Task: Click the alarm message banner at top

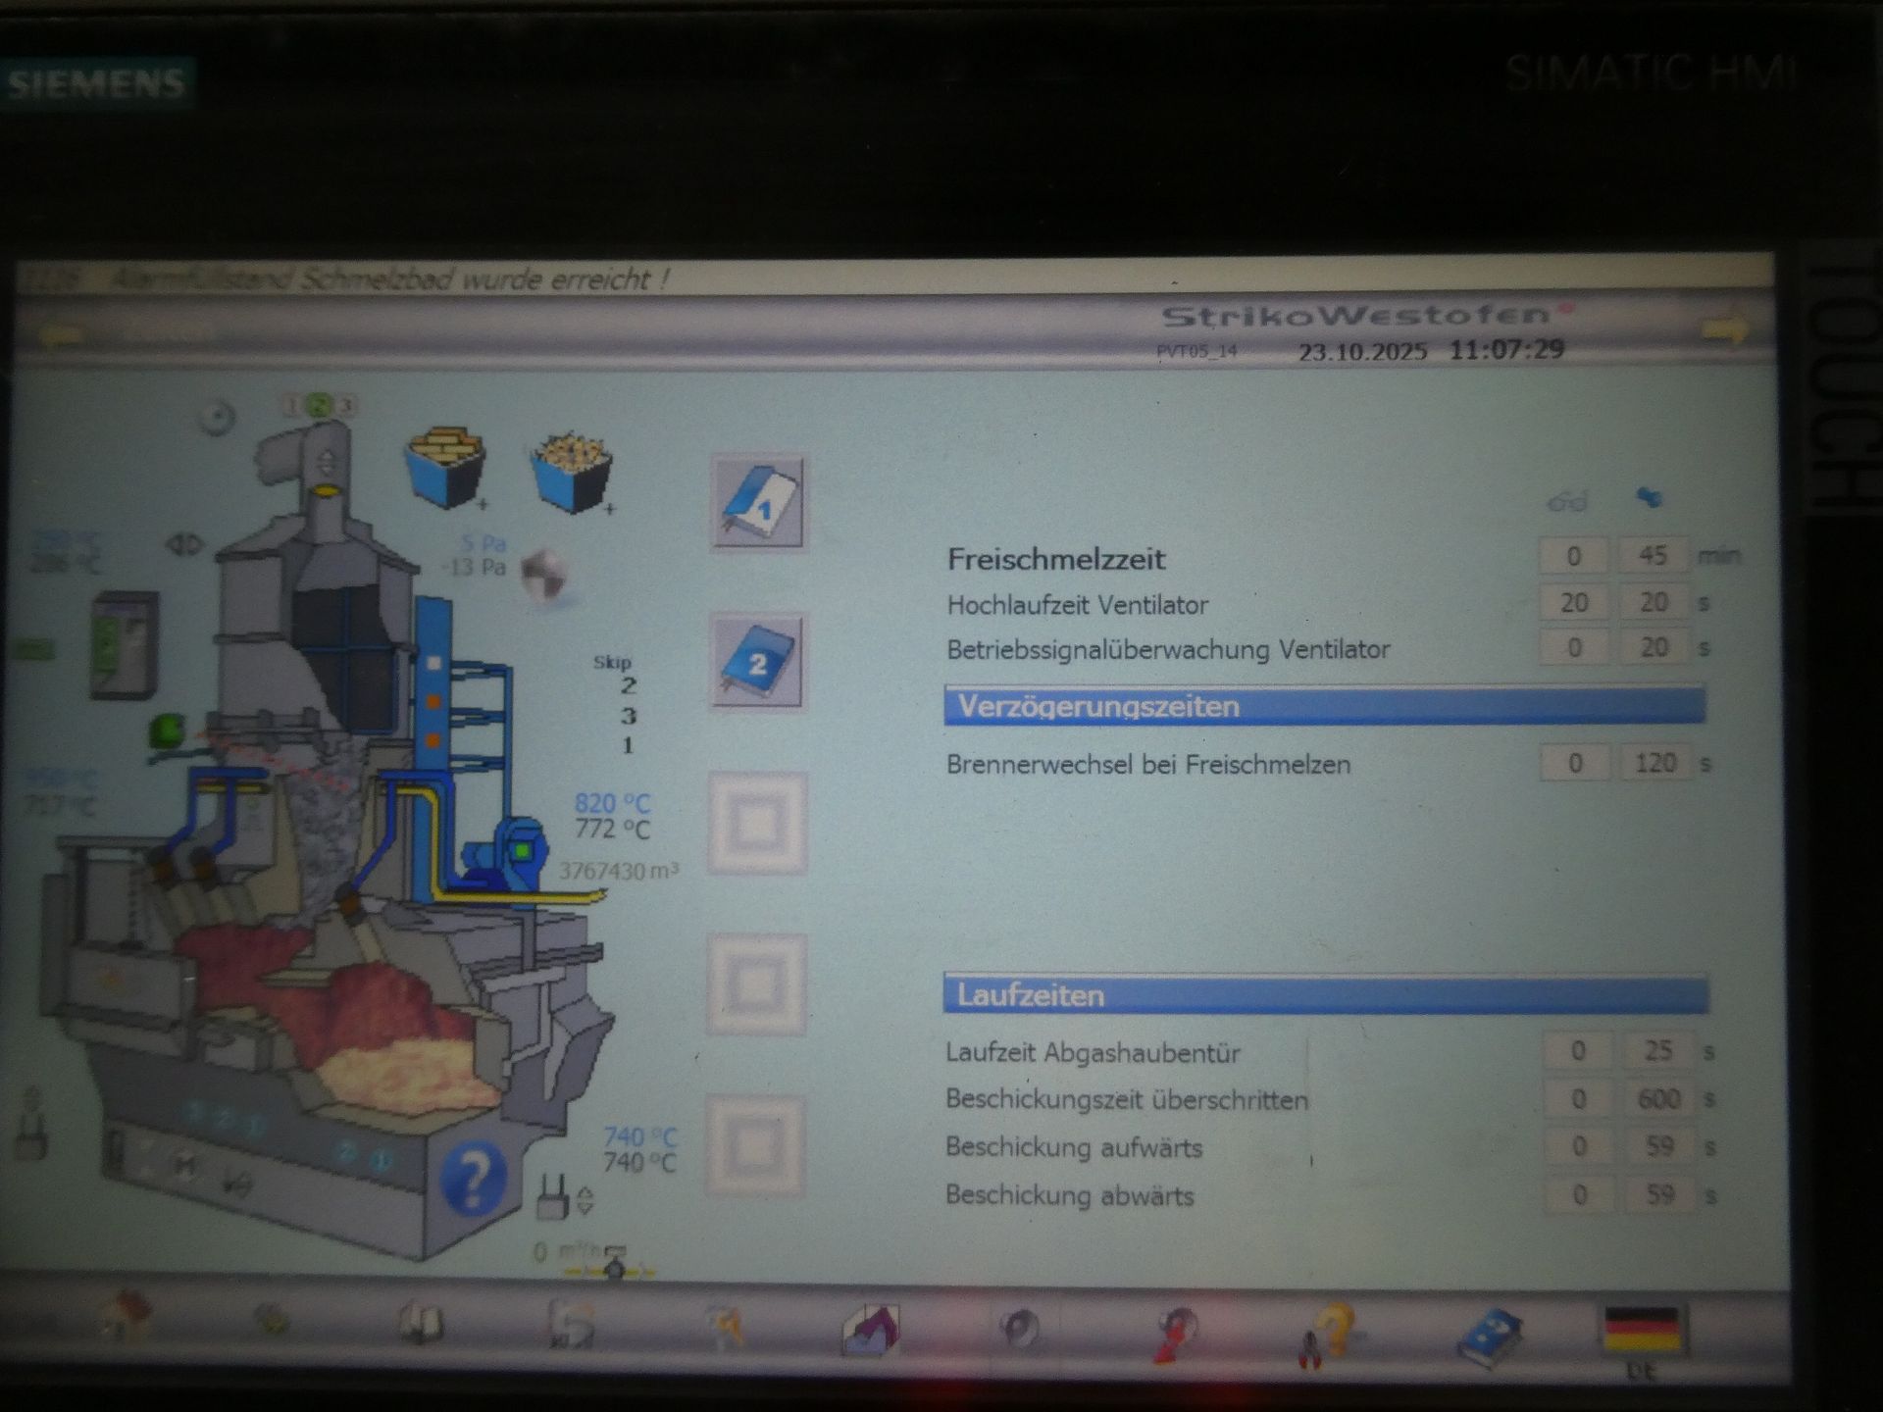Action: pyautogui.click(x=392, y=279)
